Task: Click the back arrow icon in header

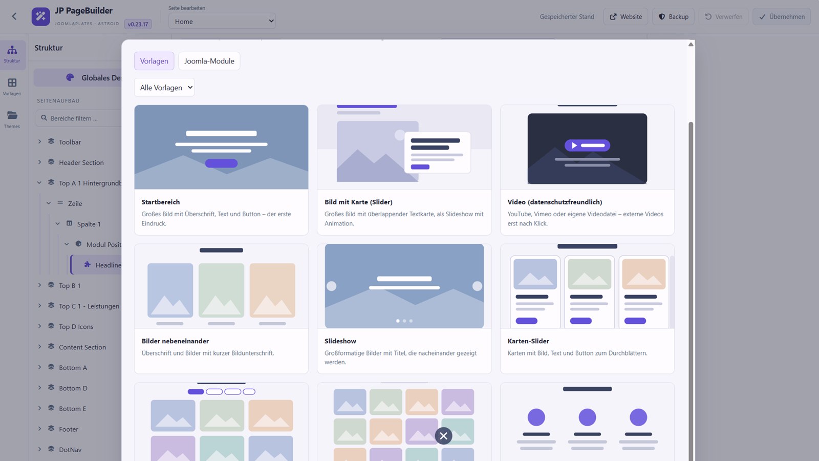Action: (14, 16)
